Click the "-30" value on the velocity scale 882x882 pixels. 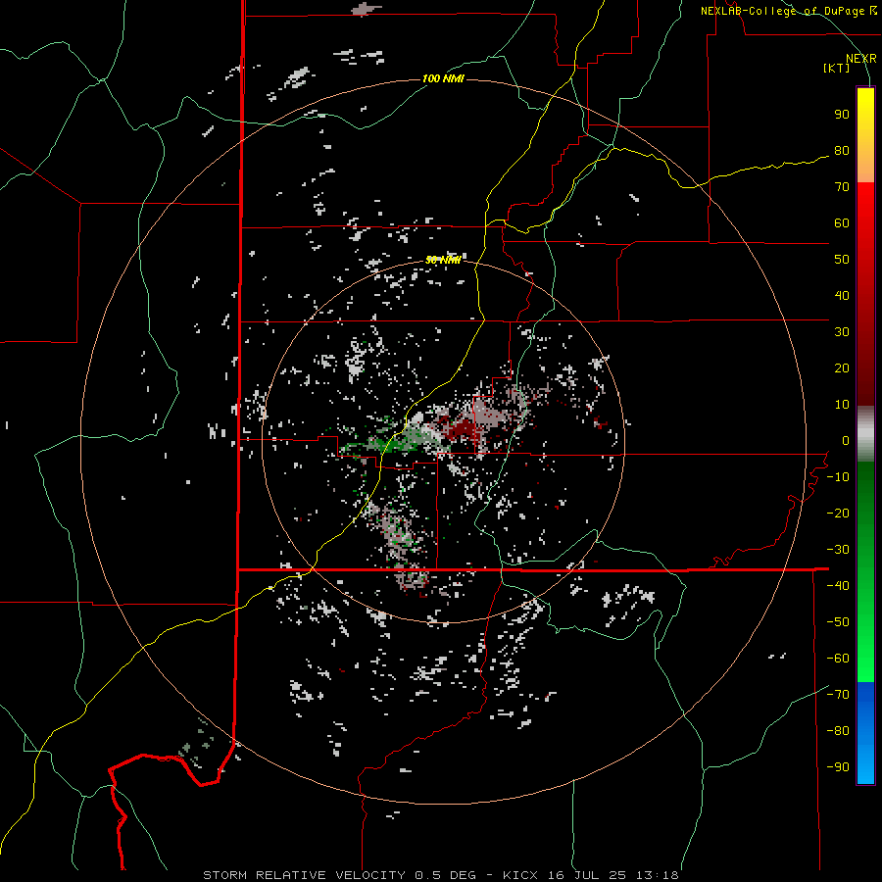pyautogui.click(x=838, y=550)
